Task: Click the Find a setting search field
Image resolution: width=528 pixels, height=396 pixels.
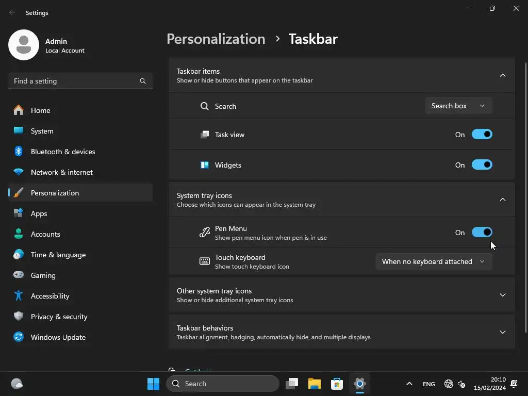Action: point(80,81)
